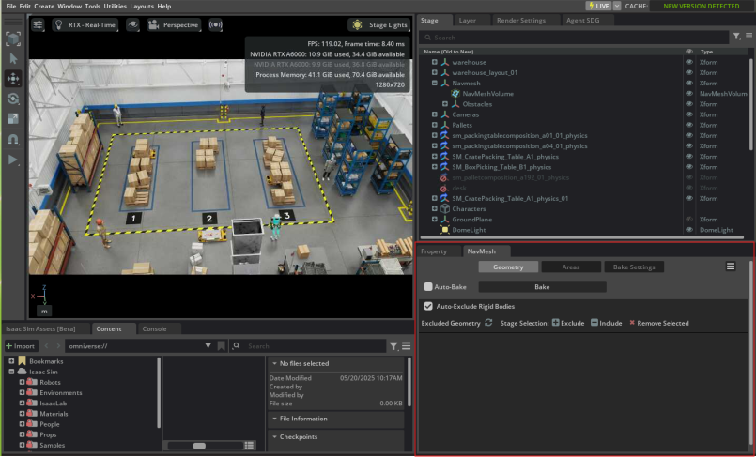Expand the Cameras tree node
The width and height of the screenshot is (756, 457).
point(435,114)
